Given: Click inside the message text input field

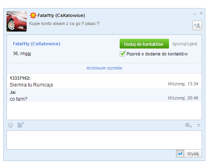Looking at the screenshot, I should click(x=104, y=140).
